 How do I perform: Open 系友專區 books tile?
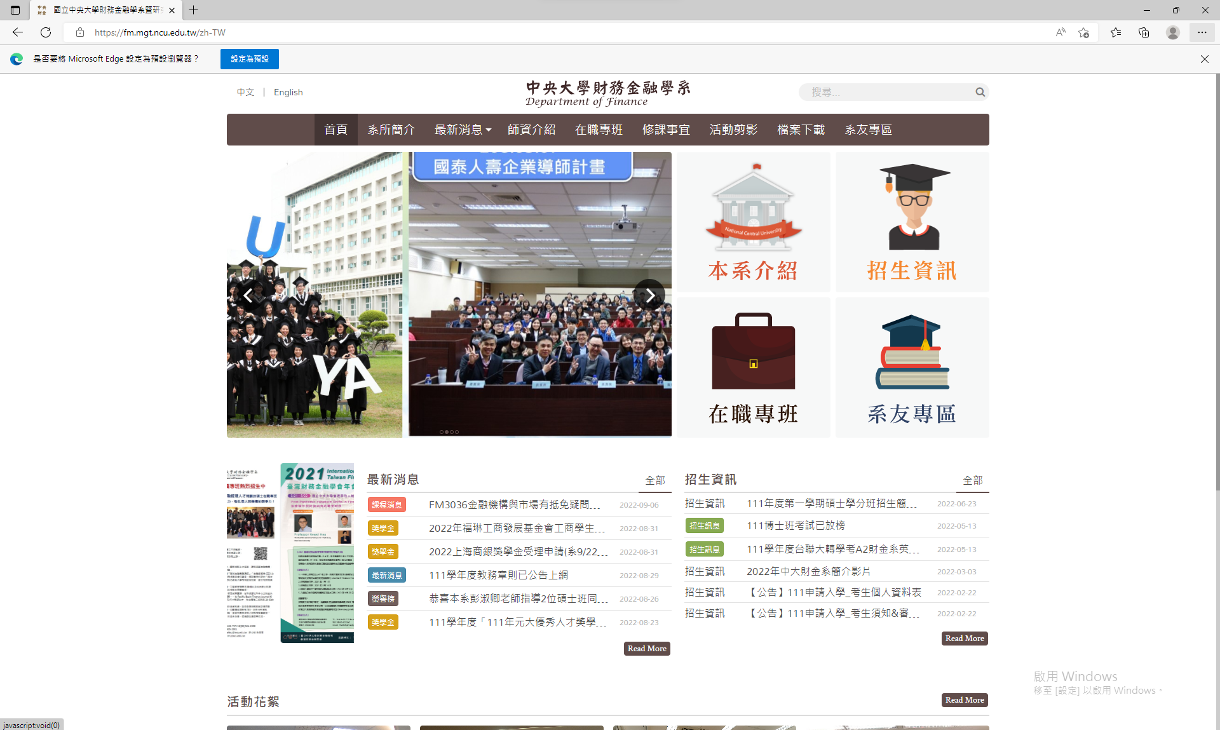912,368
